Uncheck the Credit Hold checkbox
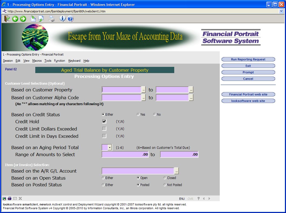 coord(104,121)
